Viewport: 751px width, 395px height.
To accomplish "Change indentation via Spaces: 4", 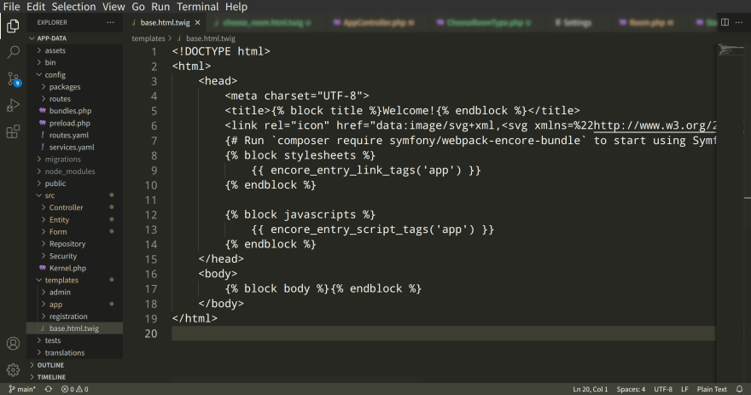I will [x=631, y=389].
